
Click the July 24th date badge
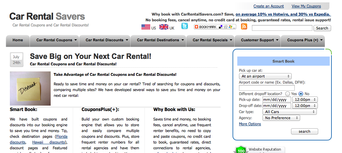pos(16,60)
